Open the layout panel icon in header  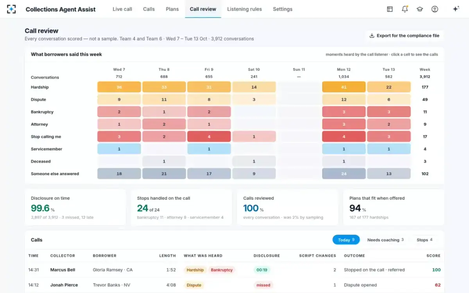click(390, 9)
